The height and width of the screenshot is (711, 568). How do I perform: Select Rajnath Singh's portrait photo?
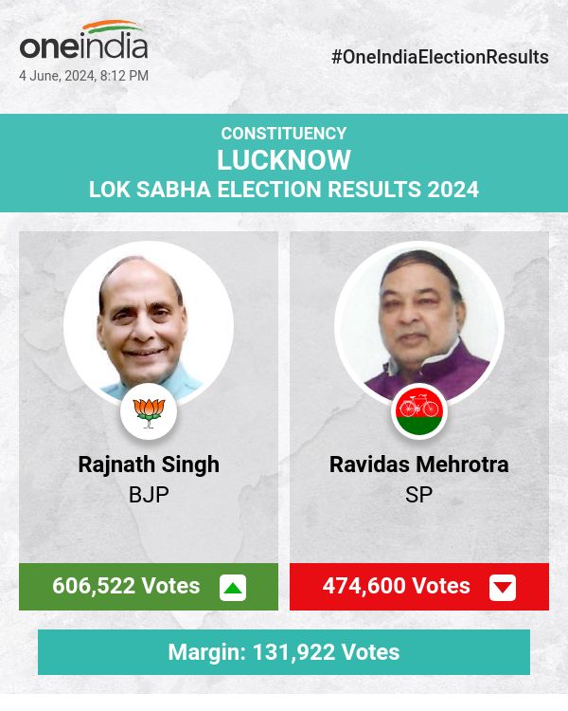coord(149,325)
